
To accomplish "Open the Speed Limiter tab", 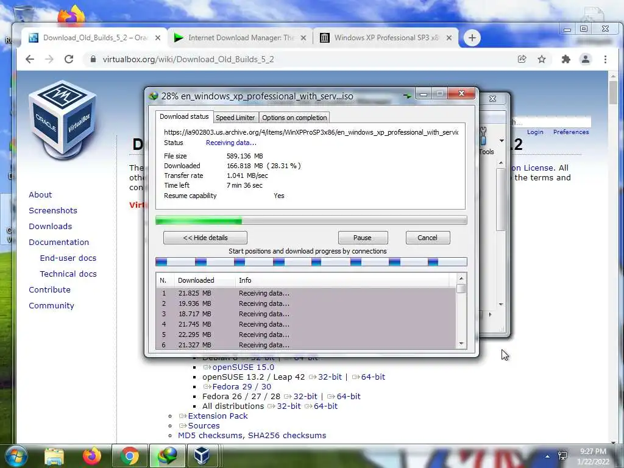I will tap(235, 118).
